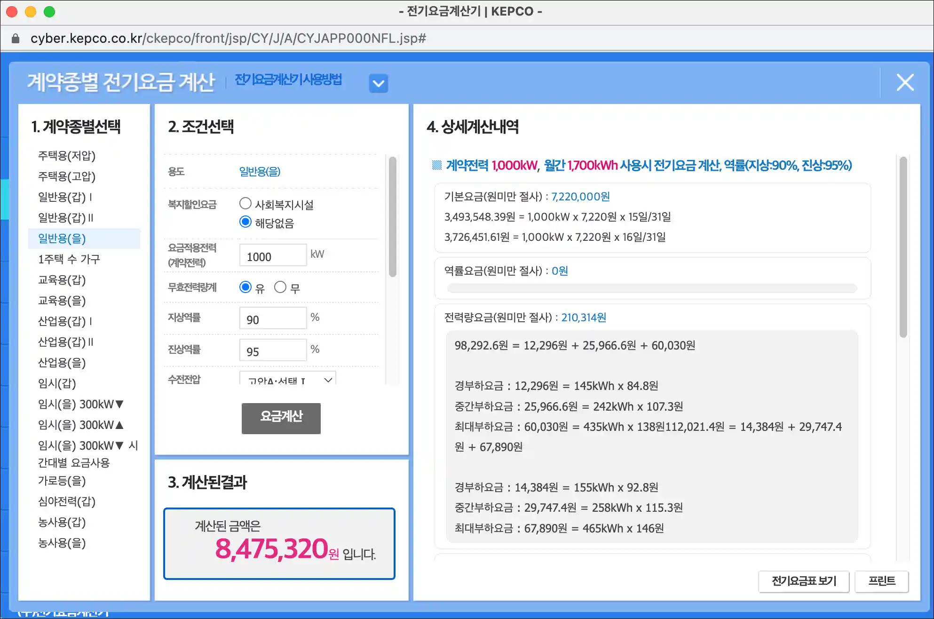934x619 pixels.
Task: Set 무효전력량계 to 유
Action: coord(245,287)
